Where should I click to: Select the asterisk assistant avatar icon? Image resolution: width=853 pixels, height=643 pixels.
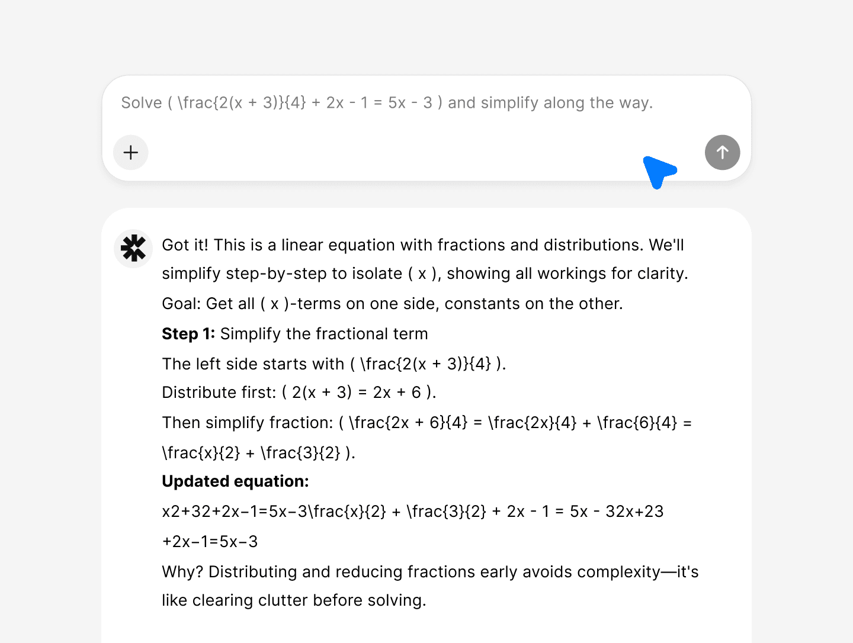click(133, 249)
